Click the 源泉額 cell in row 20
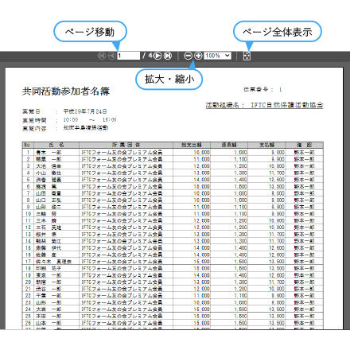 pos(229,282)
